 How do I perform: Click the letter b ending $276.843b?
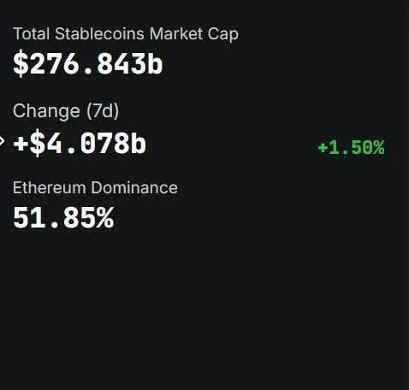point(156,63)
